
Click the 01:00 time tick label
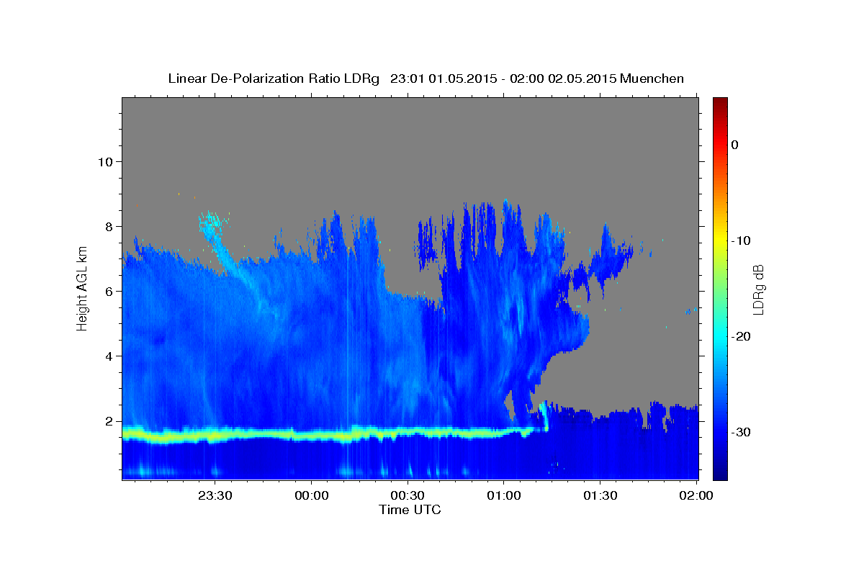[x=504, y=495]
